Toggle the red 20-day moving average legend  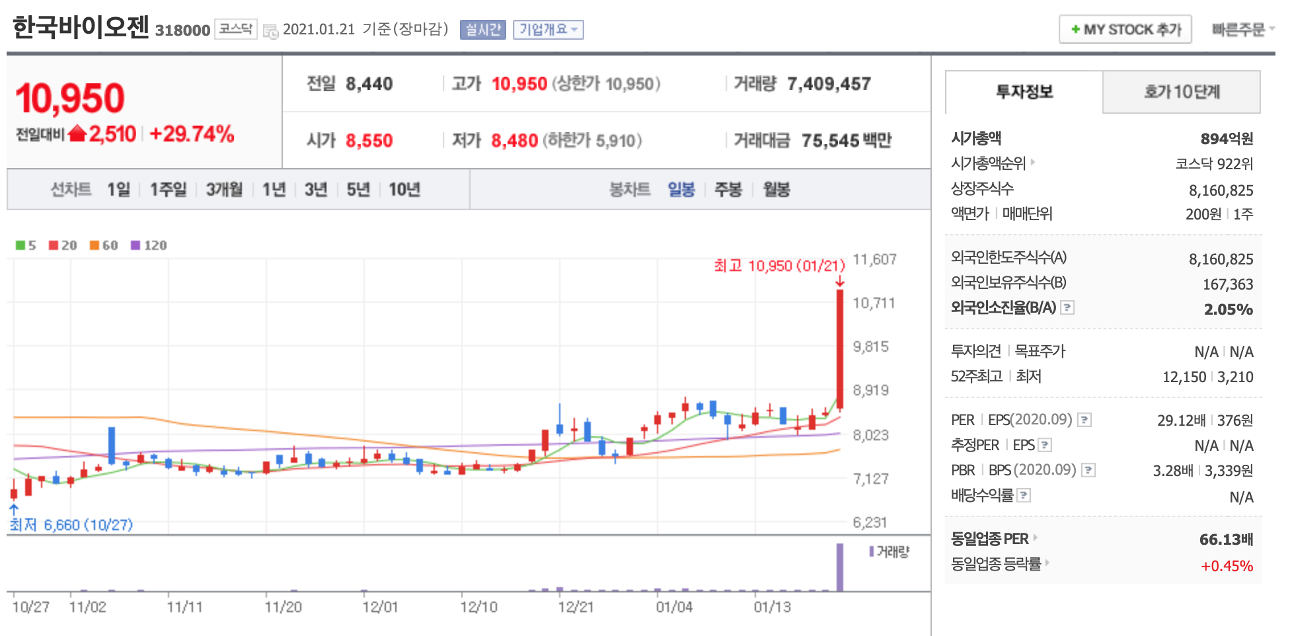pyautogui.click(x=54, y=245)
